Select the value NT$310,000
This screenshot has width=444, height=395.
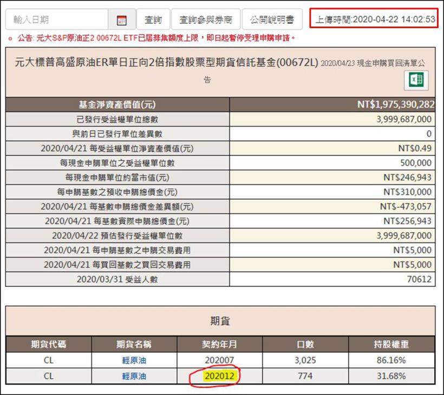click(408, 192)
